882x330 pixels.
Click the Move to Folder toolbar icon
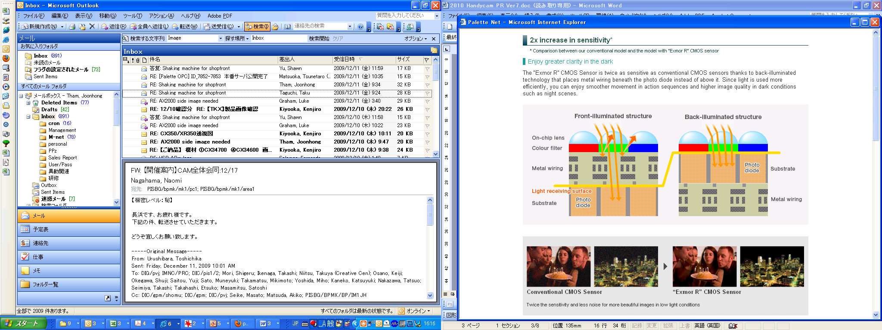click(82, 27)
